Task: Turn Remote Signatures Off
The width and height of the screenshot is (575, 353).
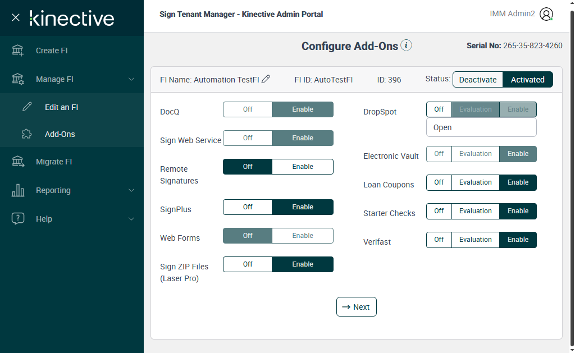Action: point(248,167)
